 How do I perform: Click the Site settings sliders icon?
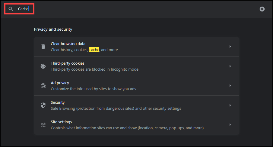(x=43, y=125)
